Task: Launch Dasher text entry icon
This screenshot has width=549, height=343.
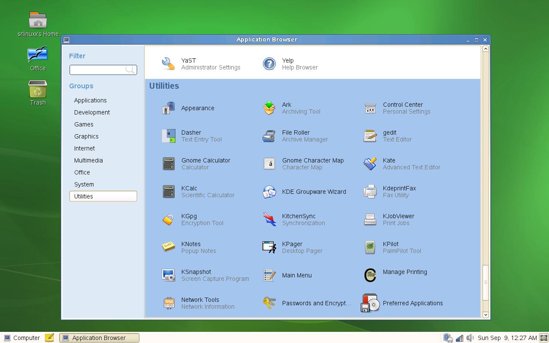Action: (168, 136)
